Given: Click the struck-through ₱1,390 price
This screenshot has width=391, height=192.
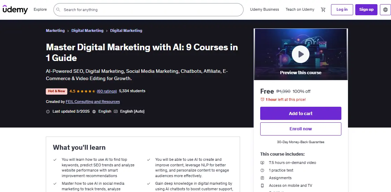Looking at the screenshot, I should pyautogui.click(x=283, y=91).
